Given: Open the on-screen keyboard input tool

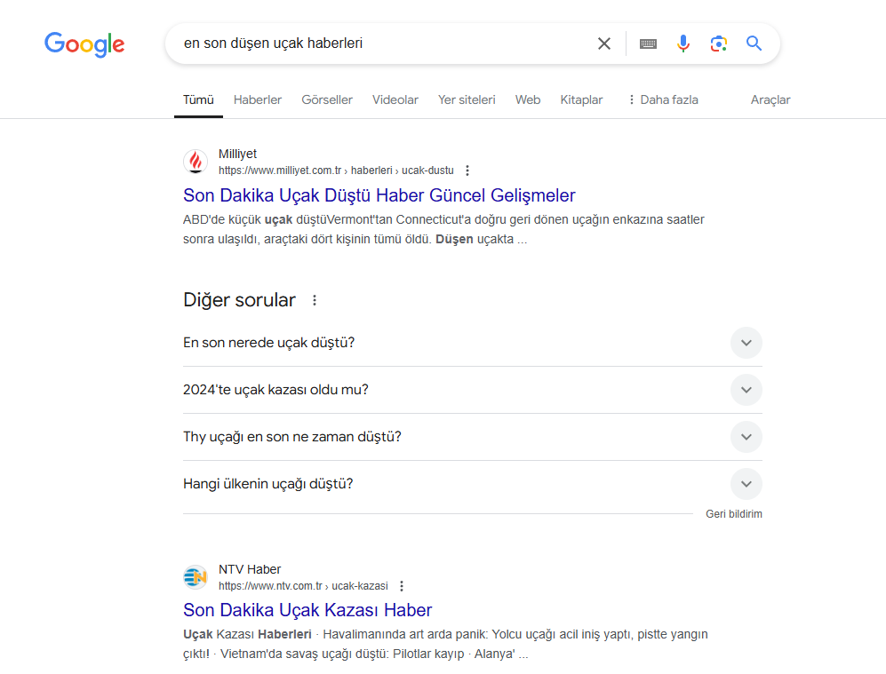Looking at the screenshot, I should point(648,44).
